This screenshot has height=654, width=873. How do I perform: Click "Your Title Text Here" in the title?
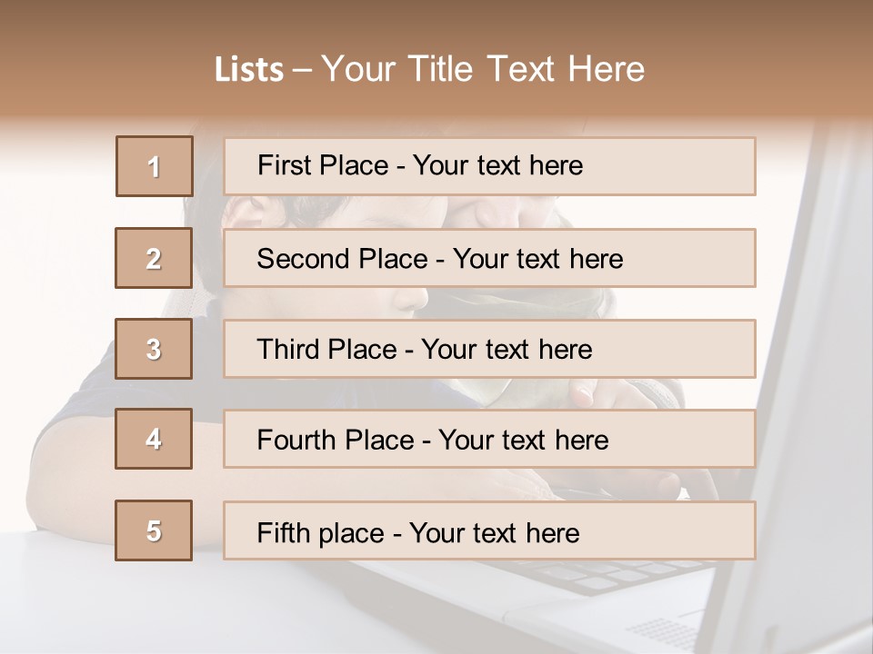coord(483,69)
